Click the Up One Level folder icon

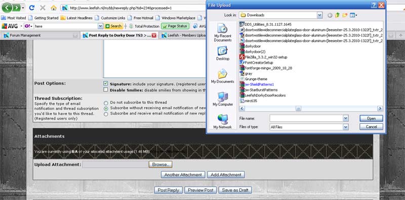(337, 15)
